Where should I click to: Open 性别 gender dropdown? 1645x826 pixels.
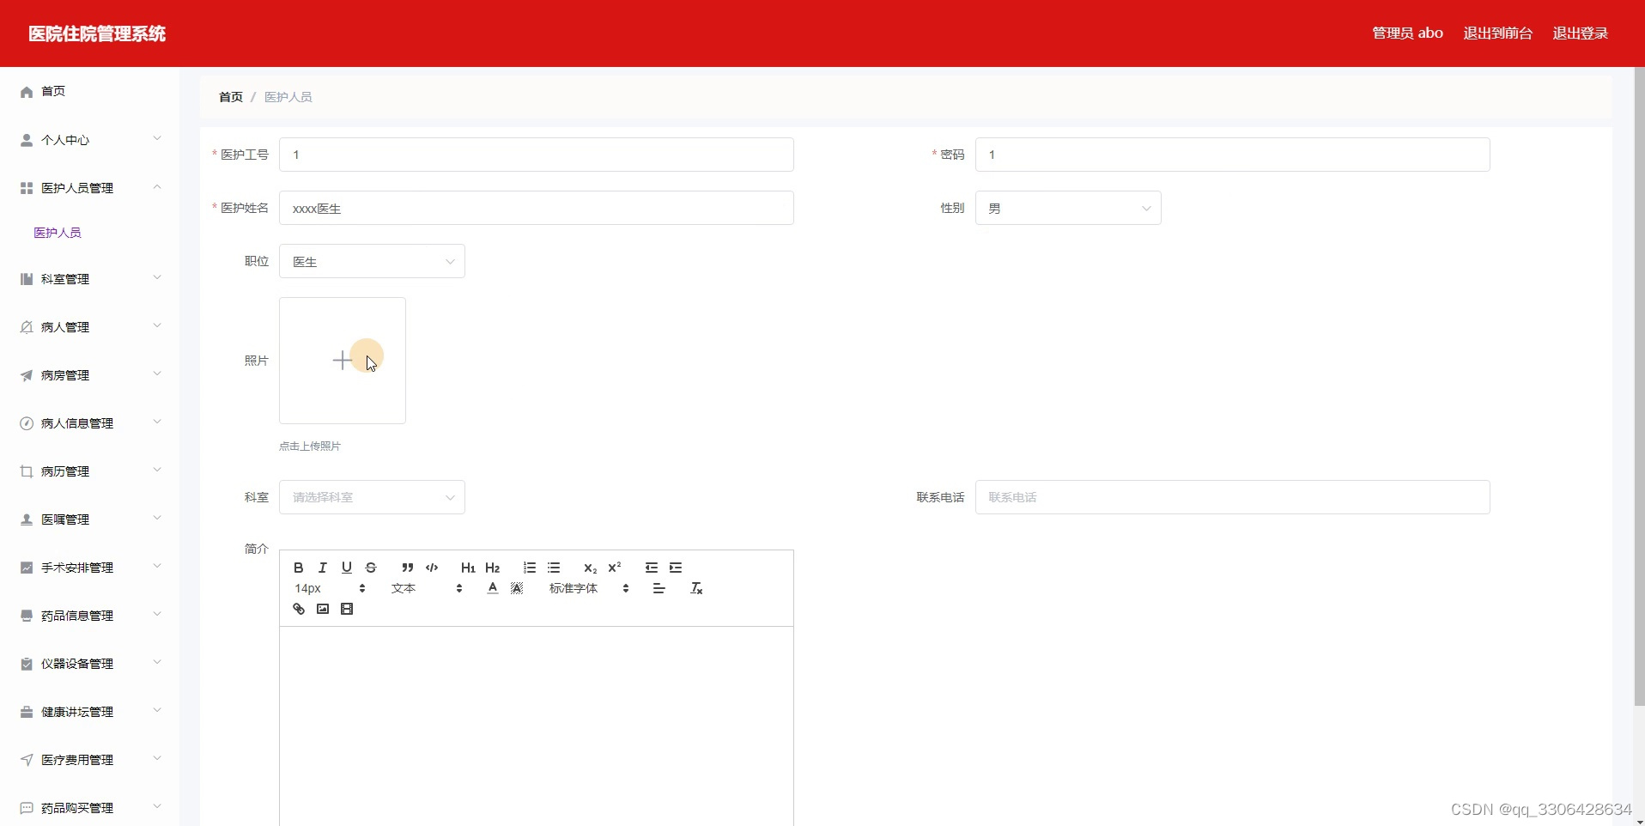point(1068,208)
